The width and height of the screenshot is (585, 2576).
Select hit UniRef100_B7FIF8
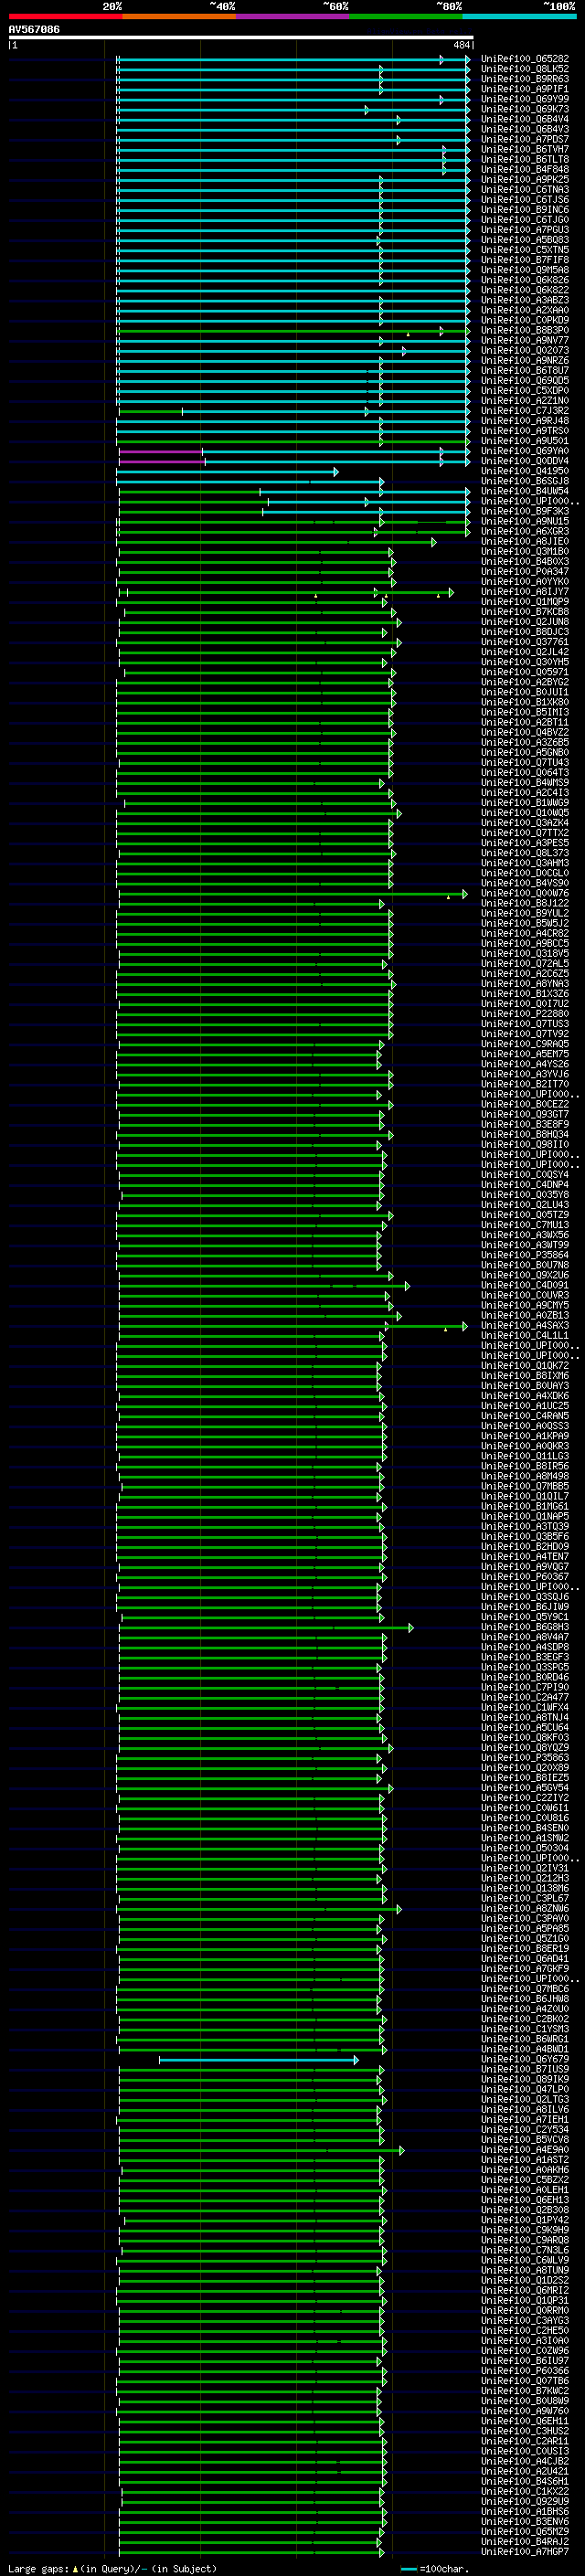tap(525, 260)
